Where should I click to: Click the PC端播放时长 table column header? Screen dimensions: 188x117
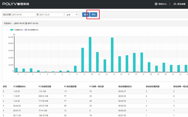[20, 86]
